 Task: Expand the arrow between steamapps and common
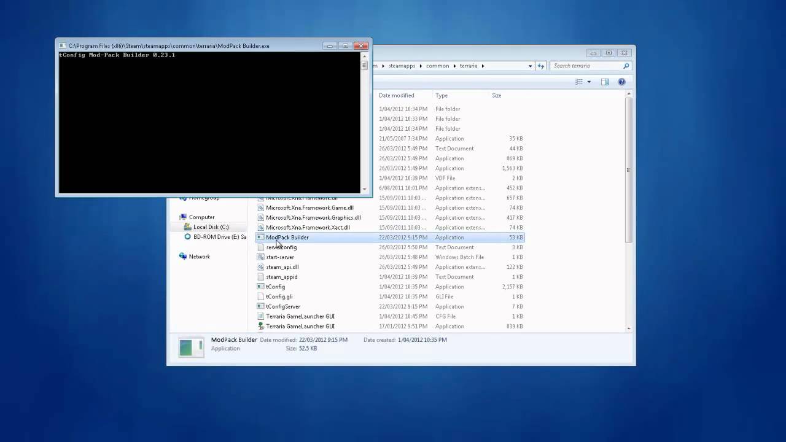coord(421,66)
